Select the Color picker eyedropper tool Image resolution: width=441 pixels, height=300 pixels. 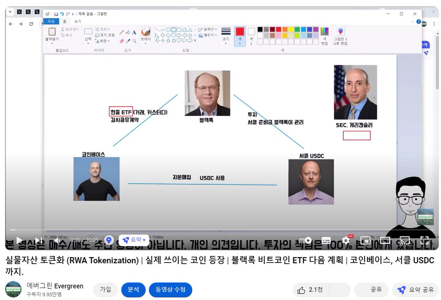pos(128,41)
